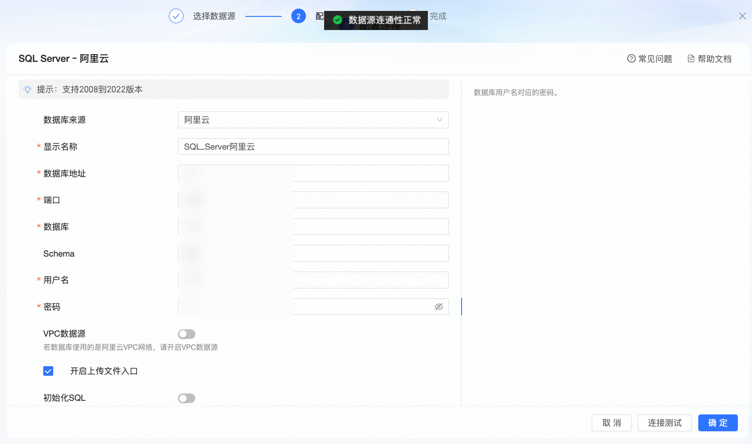The height and width of the screenshot is (444, 752).
Task: Click the 常见问题 question mark icon
Action: [631, 59]
